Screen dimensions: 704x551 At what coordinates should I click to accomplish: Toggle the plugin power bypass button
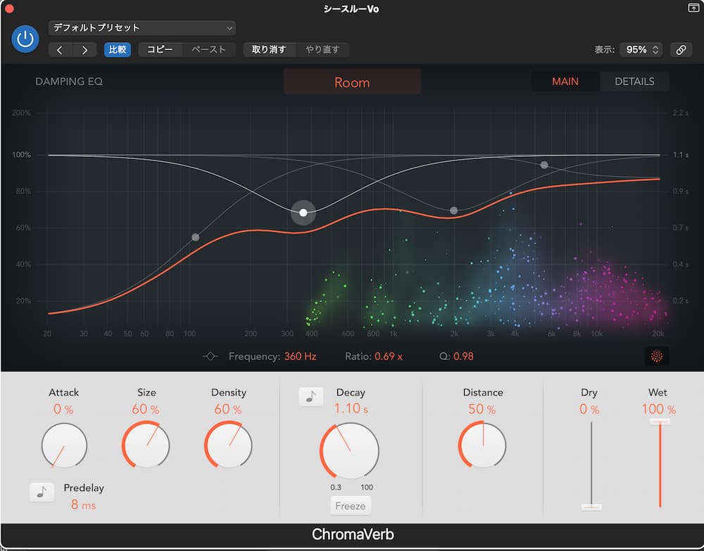click(25, 39)
